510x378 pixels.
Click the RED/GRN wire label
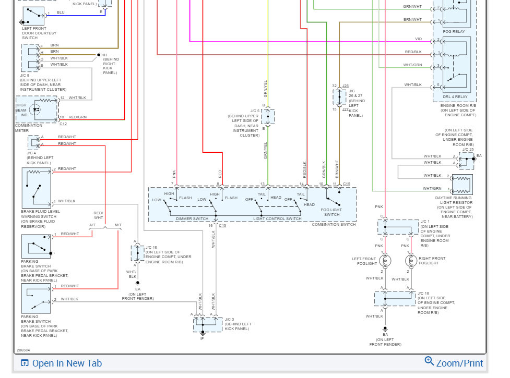pyautogui.click(x=77, y=117)
